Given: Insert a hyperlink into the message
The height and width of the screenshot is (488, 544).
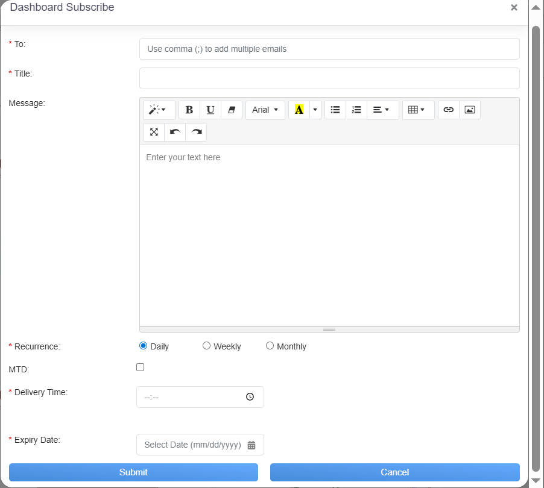Looking at the screenshot, I should tap(448, 110).
